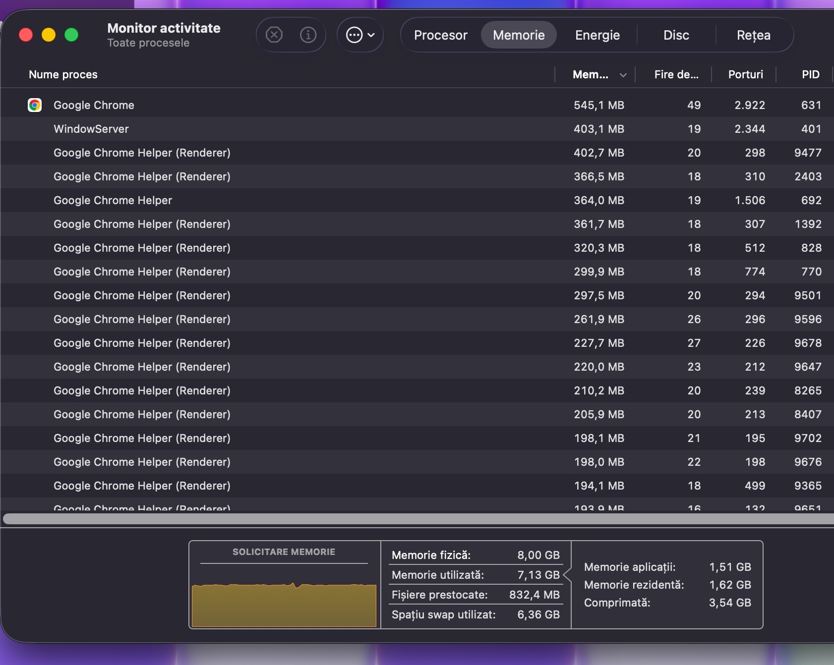The height and width of the screenshot is (665, 834).
Task: Click the 2.922 ports value
Action: point(750,105)
